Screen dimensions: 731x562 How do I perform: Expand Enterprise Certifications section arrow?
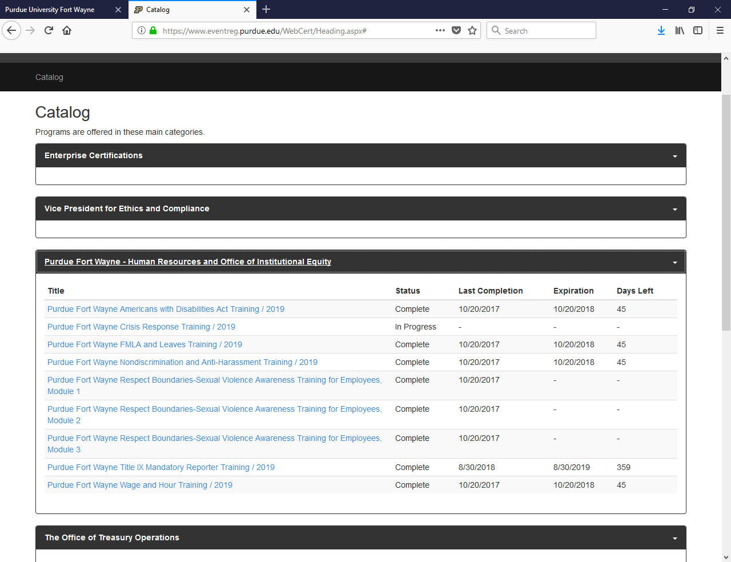tap(675, 156)
